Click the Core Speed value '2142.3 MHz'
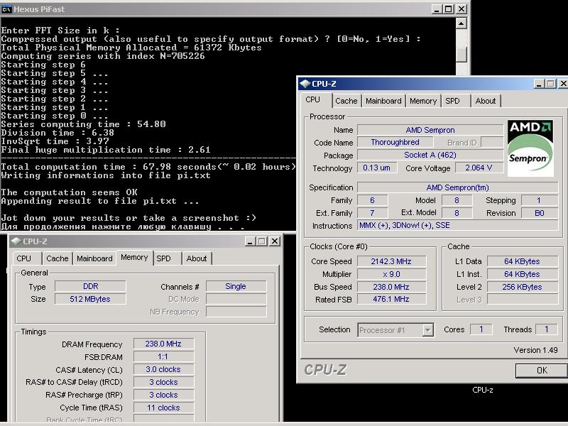The height and width of the screenshot is (426, 568). click(391, 261)
